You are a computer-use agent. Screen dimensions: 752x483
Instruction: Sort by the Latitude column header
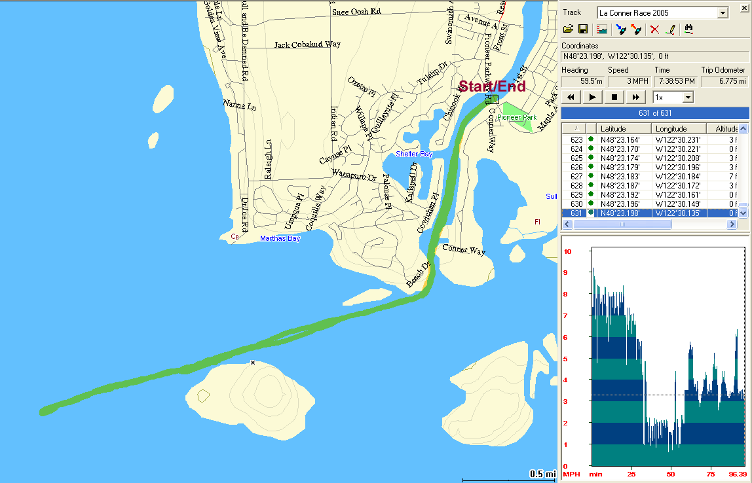point(625,129)
